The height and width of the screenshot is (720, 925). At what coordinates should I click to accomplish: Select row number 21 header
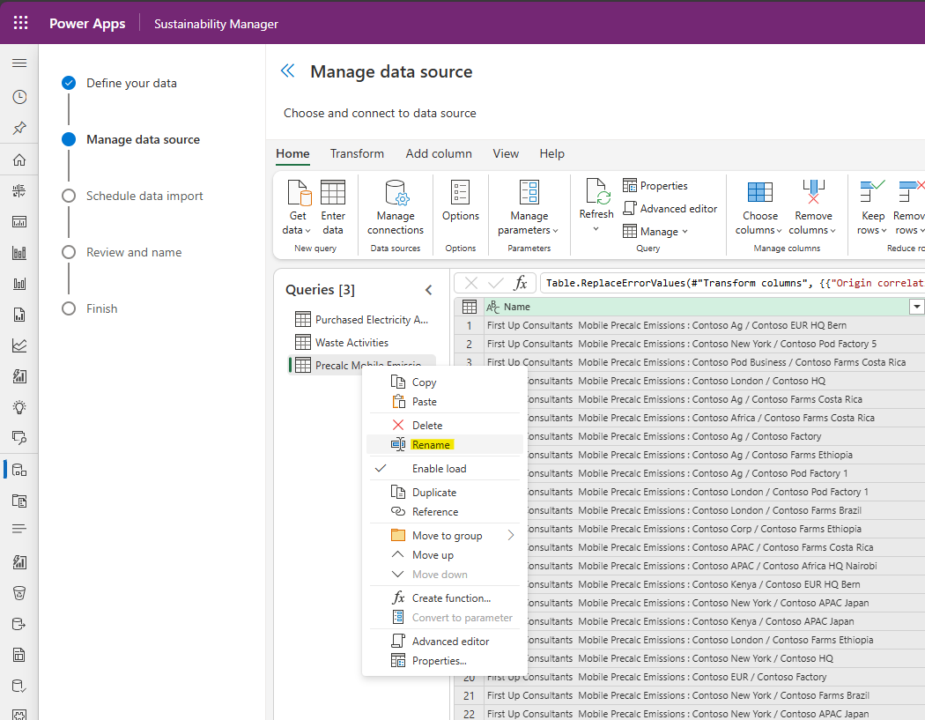469,695
